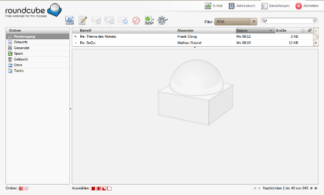The height and width of the screenshot is (195, 324).
Task: Select the Docs folder
Action: (37, 65)
